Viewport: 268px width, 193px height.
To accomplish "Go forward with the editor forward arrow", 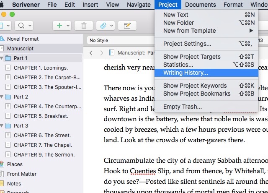I will 101,53.
